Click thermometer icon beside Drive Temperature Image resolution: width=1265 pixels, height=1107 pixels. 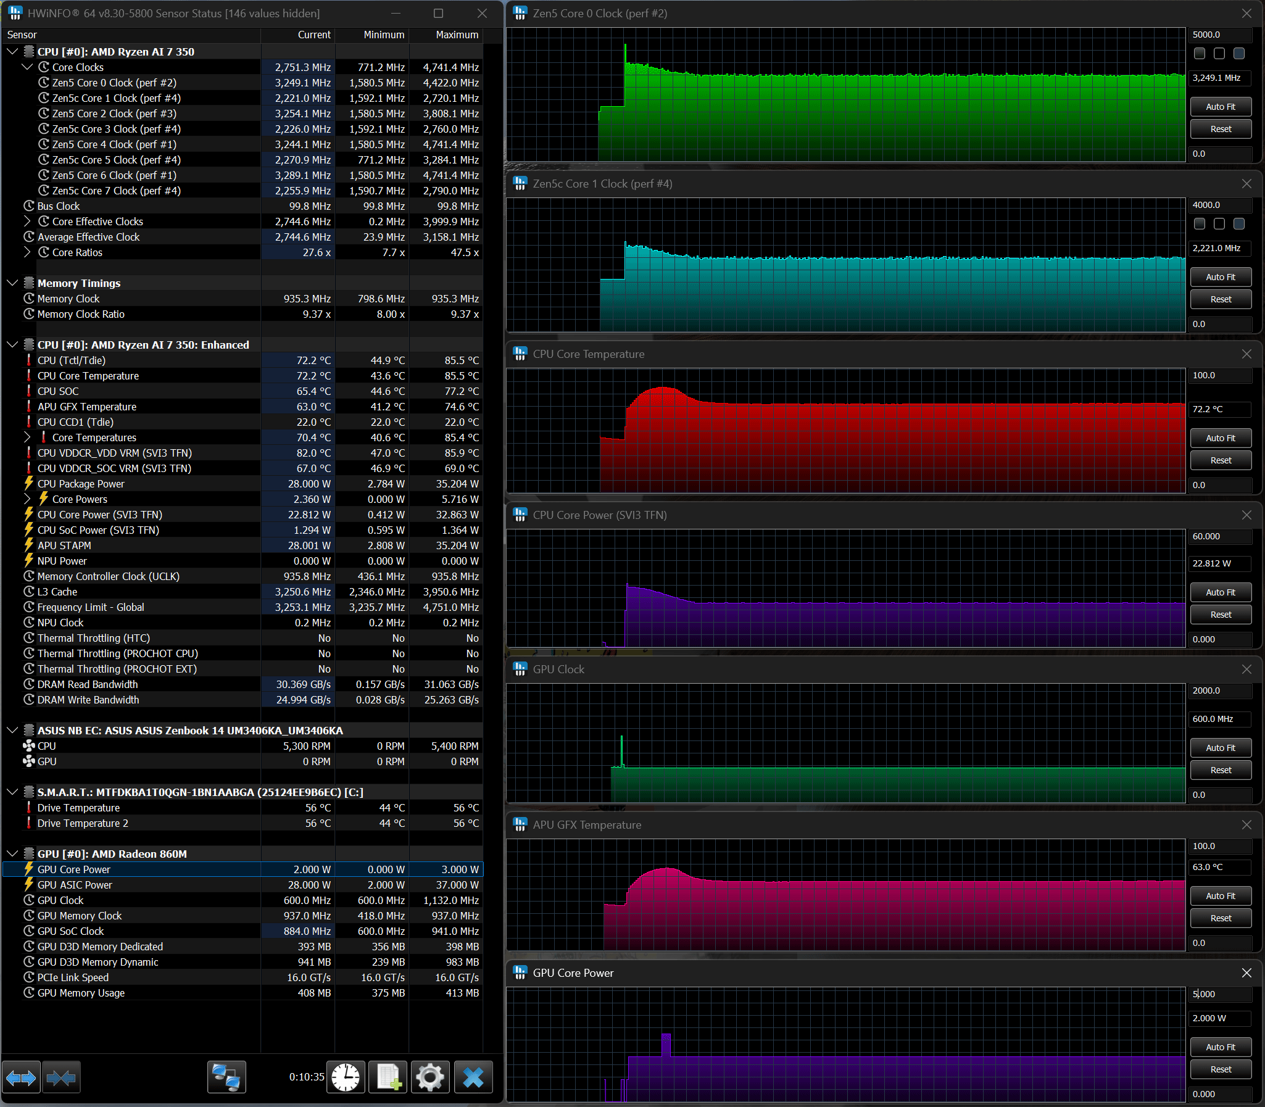point(28,807)
